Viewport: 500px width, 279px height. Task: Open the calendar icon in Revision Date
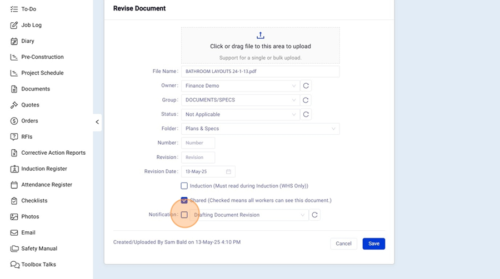pyautogui.click(x=228, y=172)
